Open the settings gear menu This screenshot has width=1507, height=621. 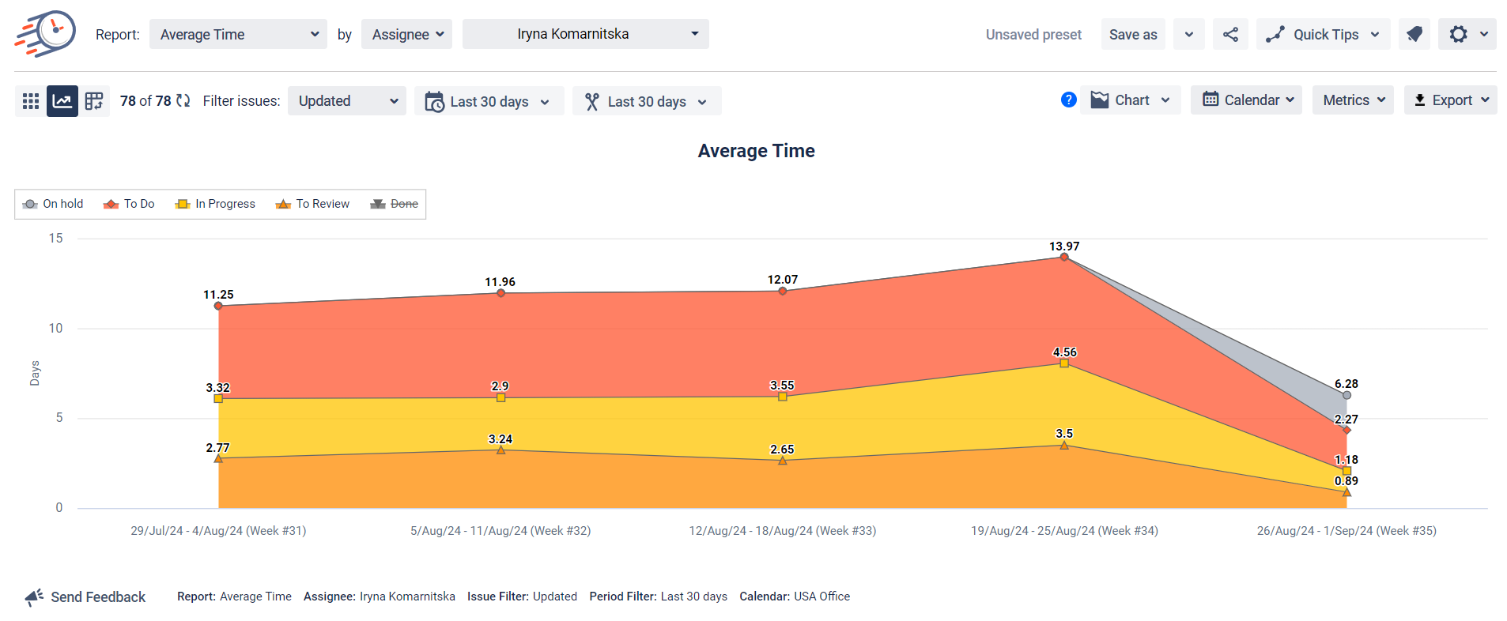[x=1467, y=35]
